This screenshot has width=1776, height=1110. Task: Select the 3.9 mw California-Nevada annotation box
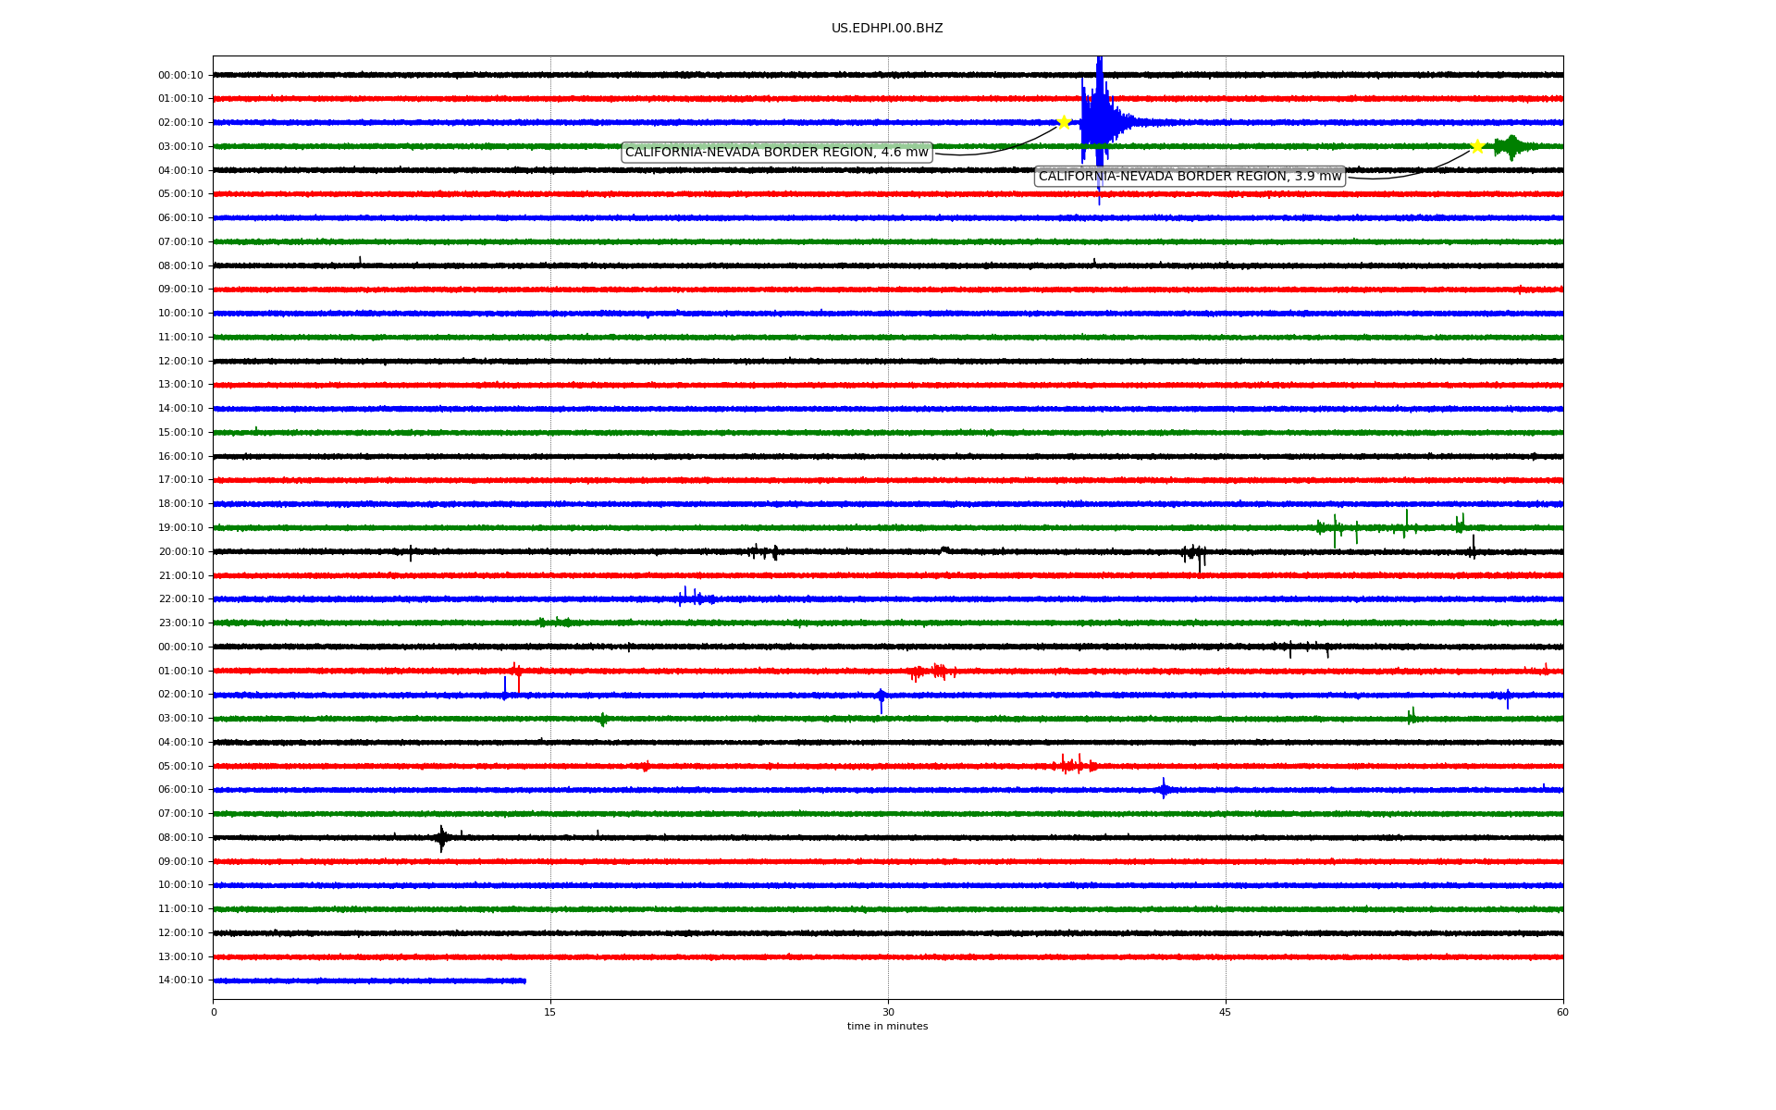[x=1190, y=177]
